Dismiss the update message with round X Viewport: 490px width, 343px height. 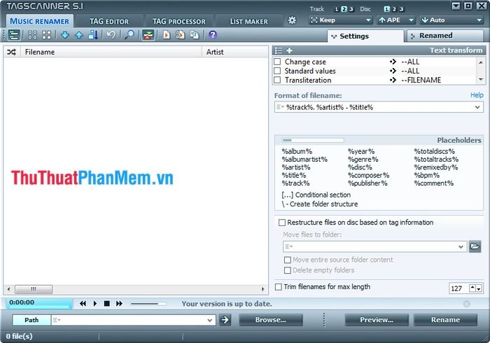[x=467, y=304]
